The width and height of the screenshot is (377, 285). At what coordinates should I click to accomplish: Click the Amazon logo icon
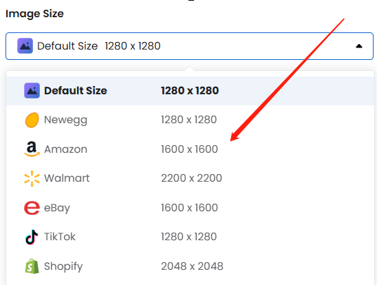click(x=32, y=149)
